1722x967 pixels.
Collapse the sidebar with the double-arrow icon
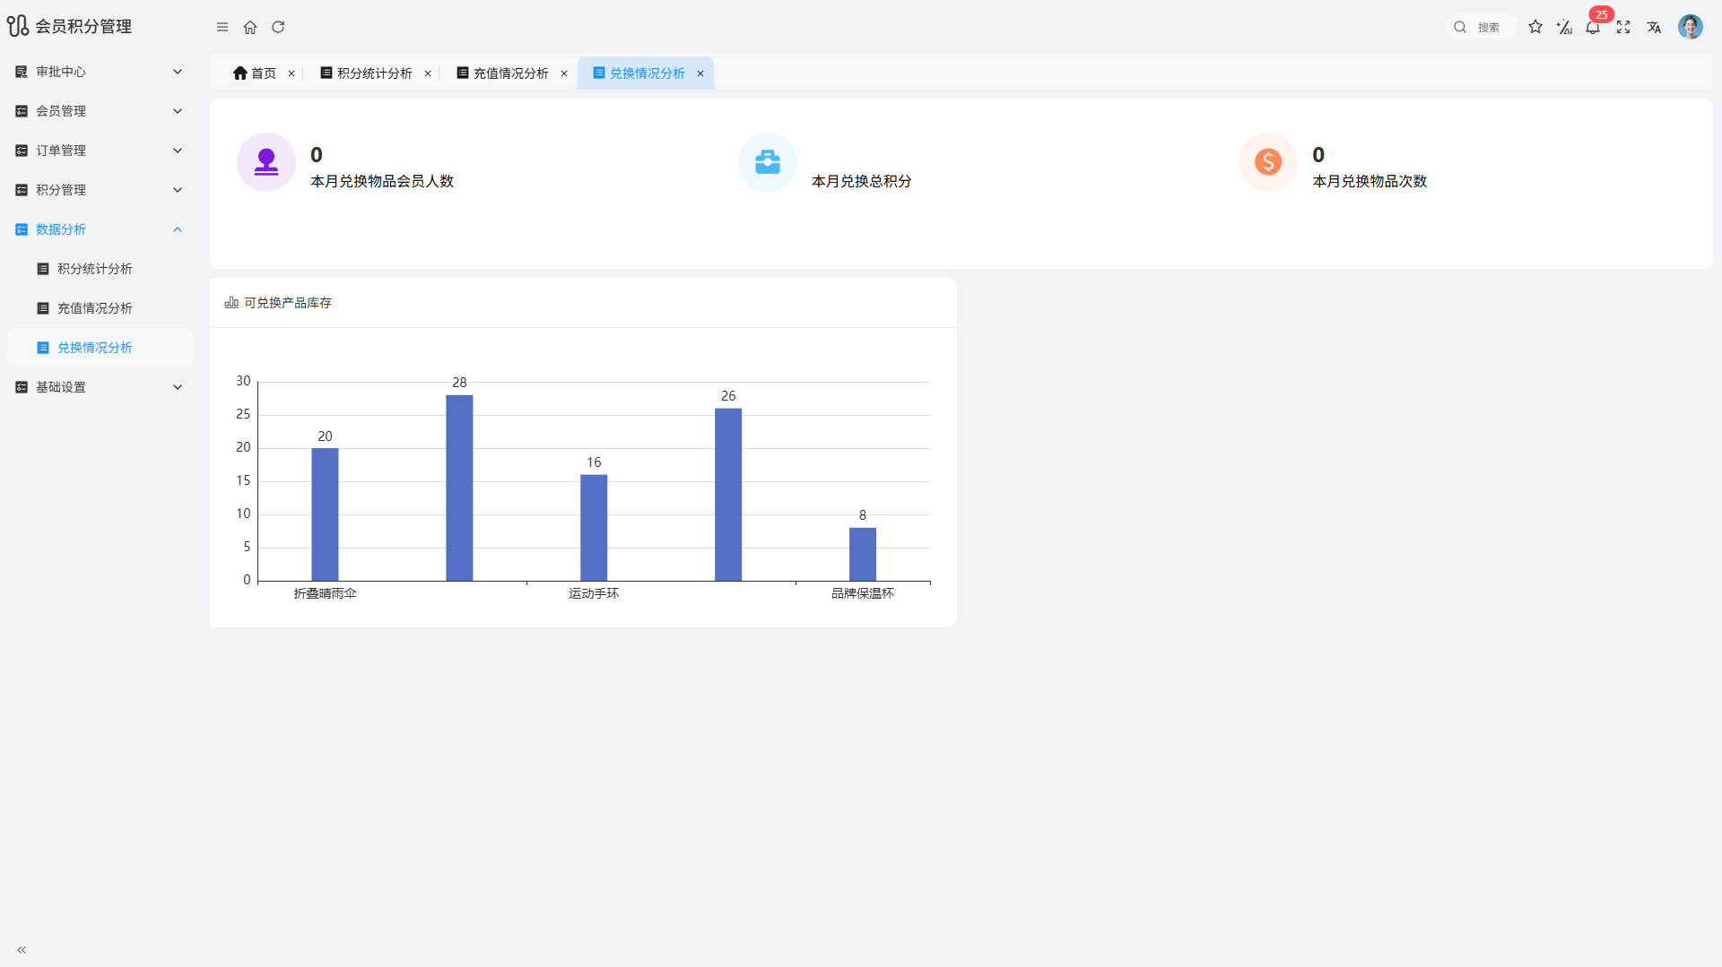[22, 950]
